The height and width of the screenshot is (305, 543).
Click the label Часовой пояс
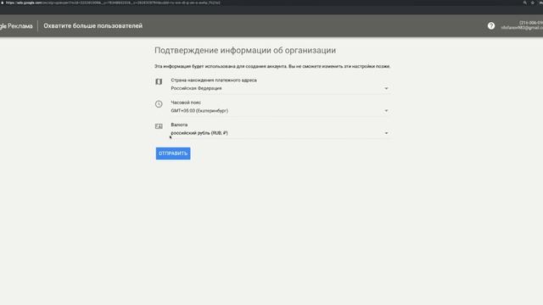click(x=186, y=103)
